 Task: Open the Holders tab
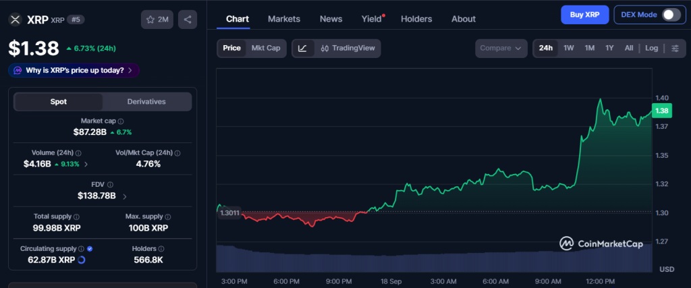pyautogui.click(x=416, y=19)
